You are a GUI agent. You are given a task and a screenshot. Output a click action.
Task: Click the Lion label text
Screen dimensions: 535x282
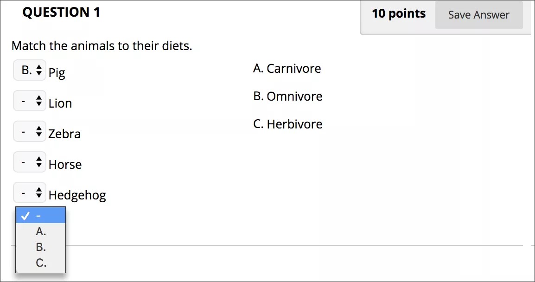60,103
